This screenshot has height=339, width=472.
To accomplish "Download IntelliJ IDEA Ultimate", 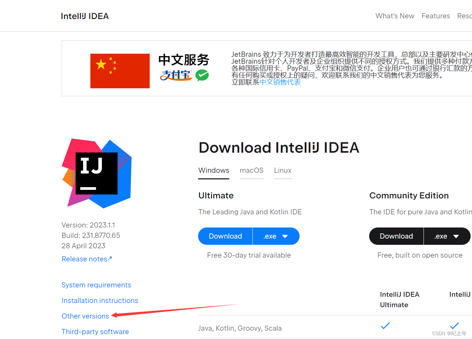I will point(225,236).
